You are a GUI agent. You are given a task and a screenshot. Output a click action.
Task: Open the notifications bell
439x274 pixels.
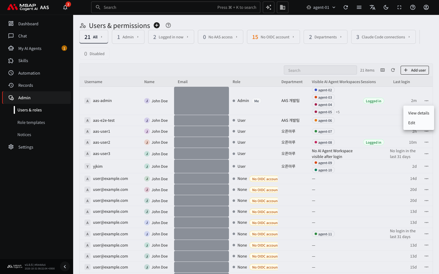coord(65,7)
